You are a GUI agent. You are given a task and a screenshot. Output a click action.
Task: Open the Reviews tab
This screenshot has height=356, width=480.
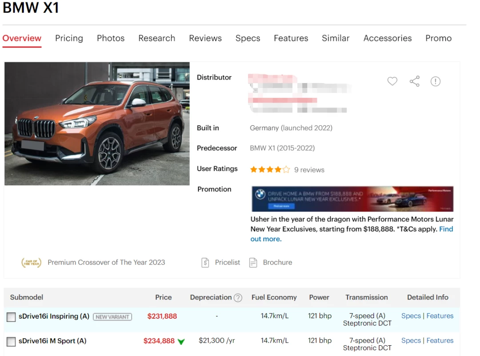[205, 38]
